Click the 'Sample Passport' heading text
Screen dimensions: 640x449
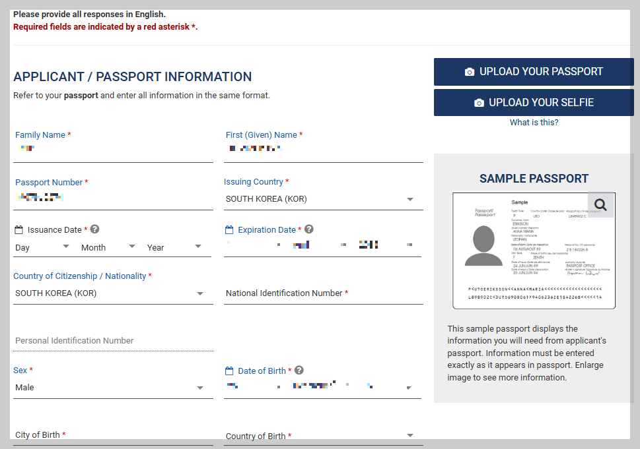click(534, 179)
